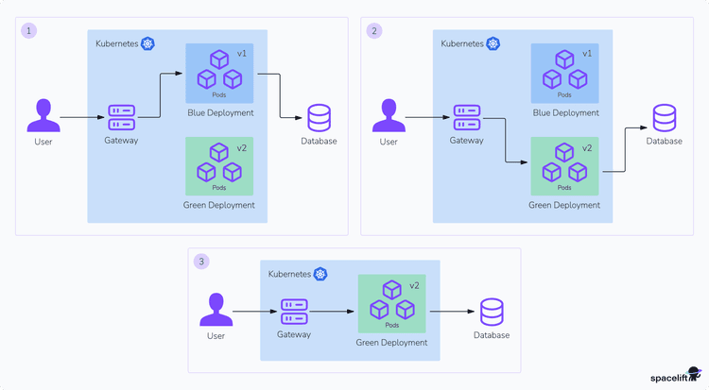Click the Database cylinder icon in diagram 3
The width and height of the screenshot is (709, 390).
[492, 312]
